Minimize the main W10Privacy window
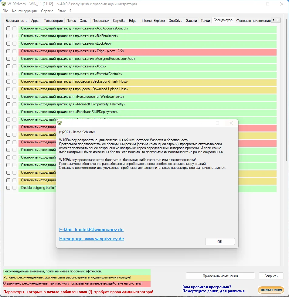 coord(254,4)
